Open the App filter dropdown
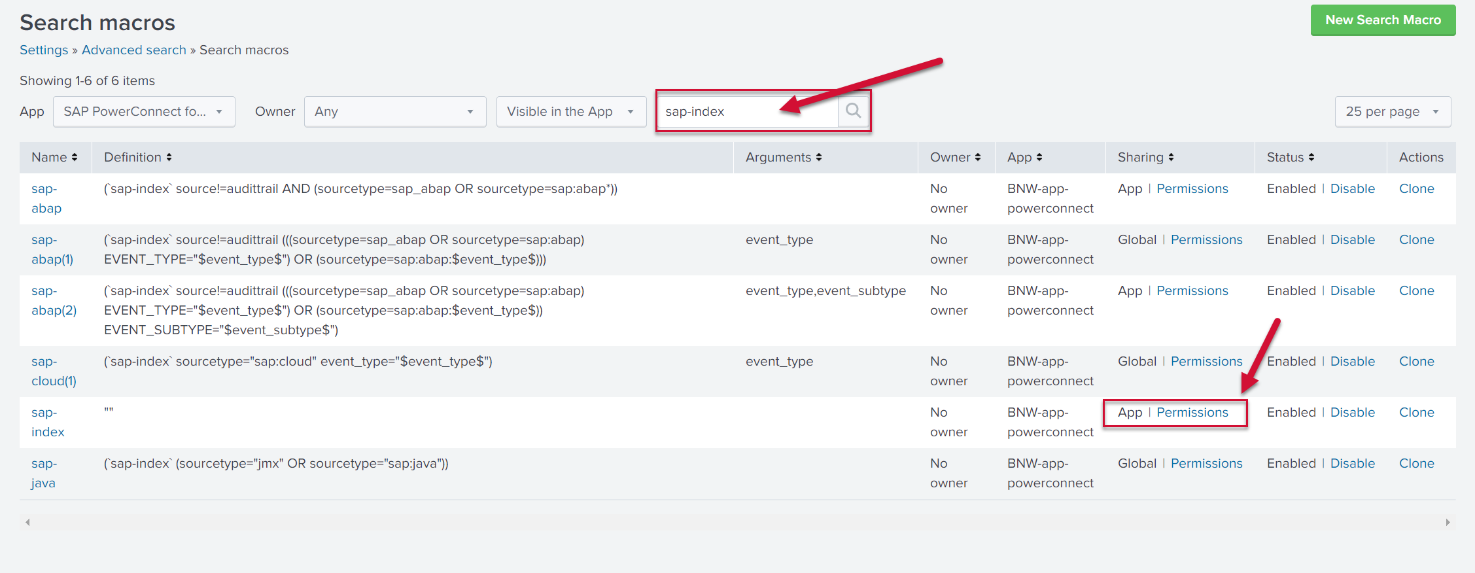 click(x=144, y=112)
